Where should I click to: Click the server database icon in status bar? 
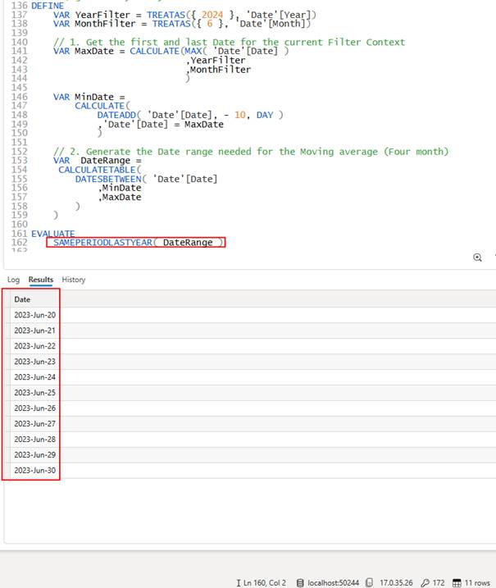pyautogui.click(x=301, y=583)
